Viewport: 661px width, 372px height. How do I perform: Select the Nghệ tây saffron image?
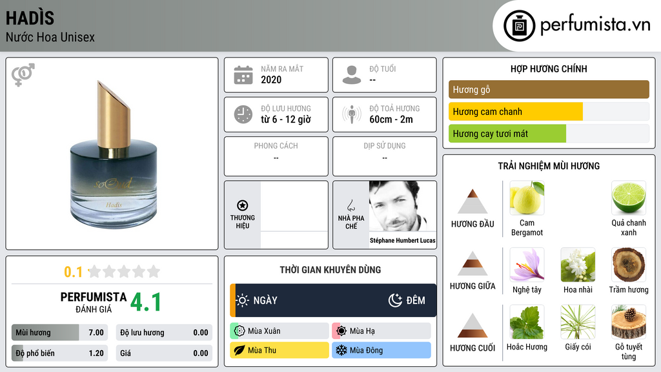(527, 265)
